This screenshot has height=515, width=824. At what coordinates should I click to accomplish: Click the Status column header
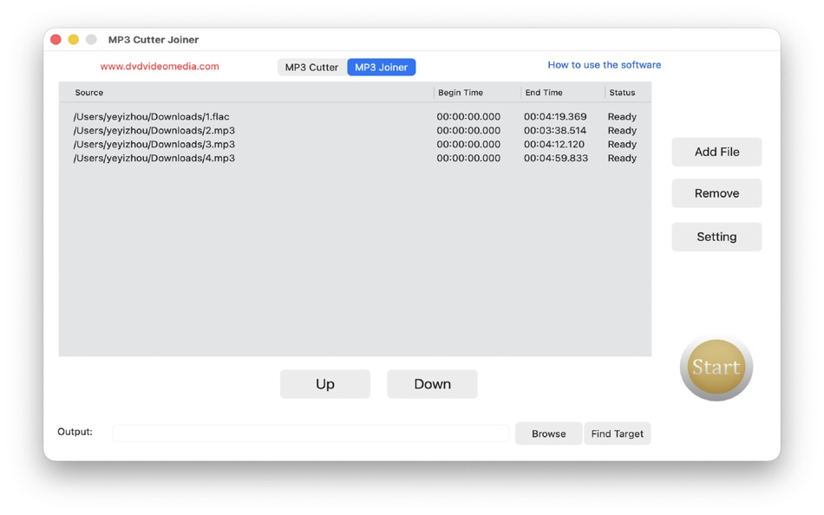[621, 92]
